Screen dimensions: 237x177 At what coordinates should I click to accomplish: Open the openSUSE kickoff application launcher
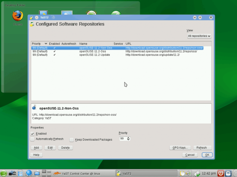click(x=4, y=173)
